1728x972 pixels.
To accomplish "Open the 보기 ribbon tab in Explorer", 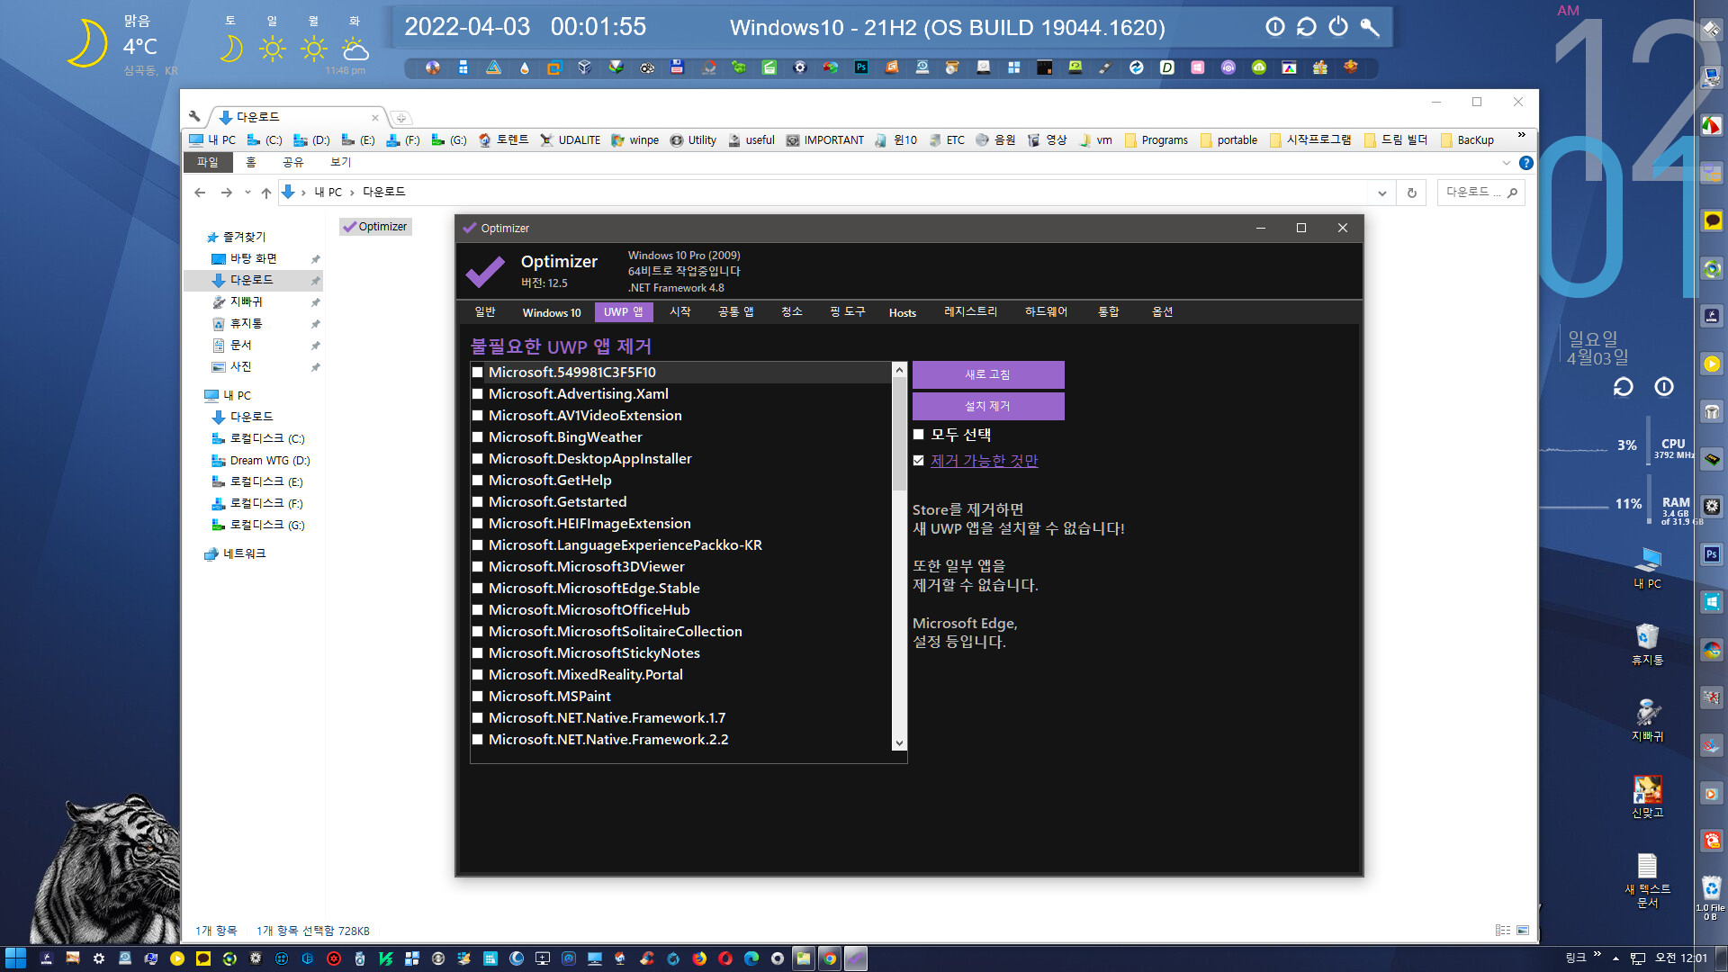I will [x=341, y=162].
